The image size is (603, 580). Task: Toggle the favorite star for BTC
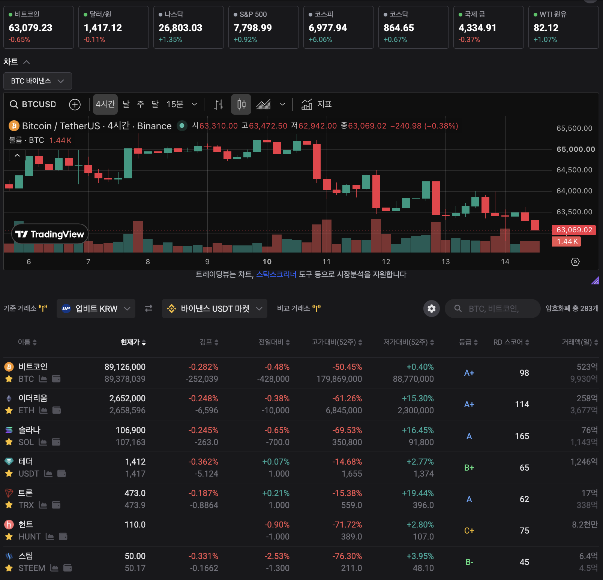[x=9, y=379]
